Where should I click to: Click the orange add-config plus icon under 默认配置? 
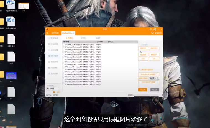58,92
